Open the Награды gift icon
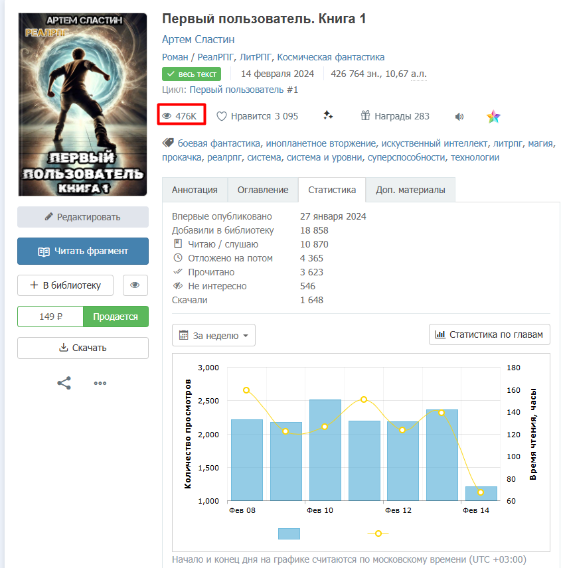The height and width of the screenshot is (568, 561). 365,115
